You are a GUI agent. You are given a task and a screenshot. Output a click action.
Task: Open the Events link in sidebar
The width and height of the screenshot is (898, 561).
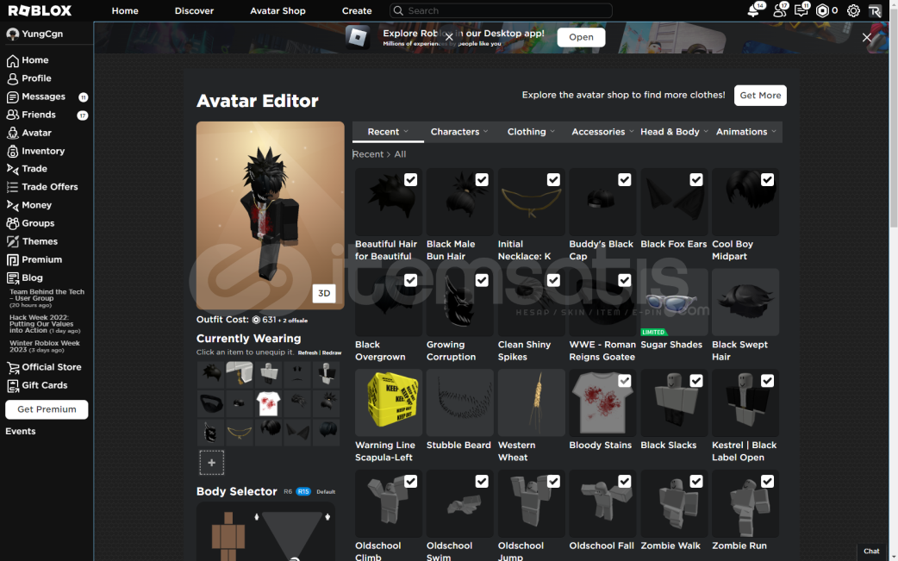21,432
